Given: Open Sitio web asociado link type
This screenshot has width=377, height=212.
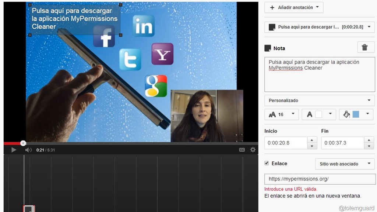Looking at the screenshot, I should click(345, 164).
